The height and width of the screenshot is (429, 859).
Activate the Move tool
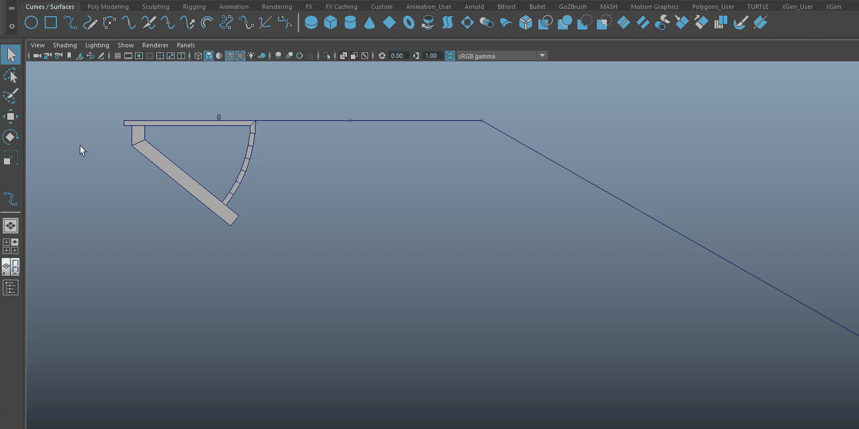(11, 116)
